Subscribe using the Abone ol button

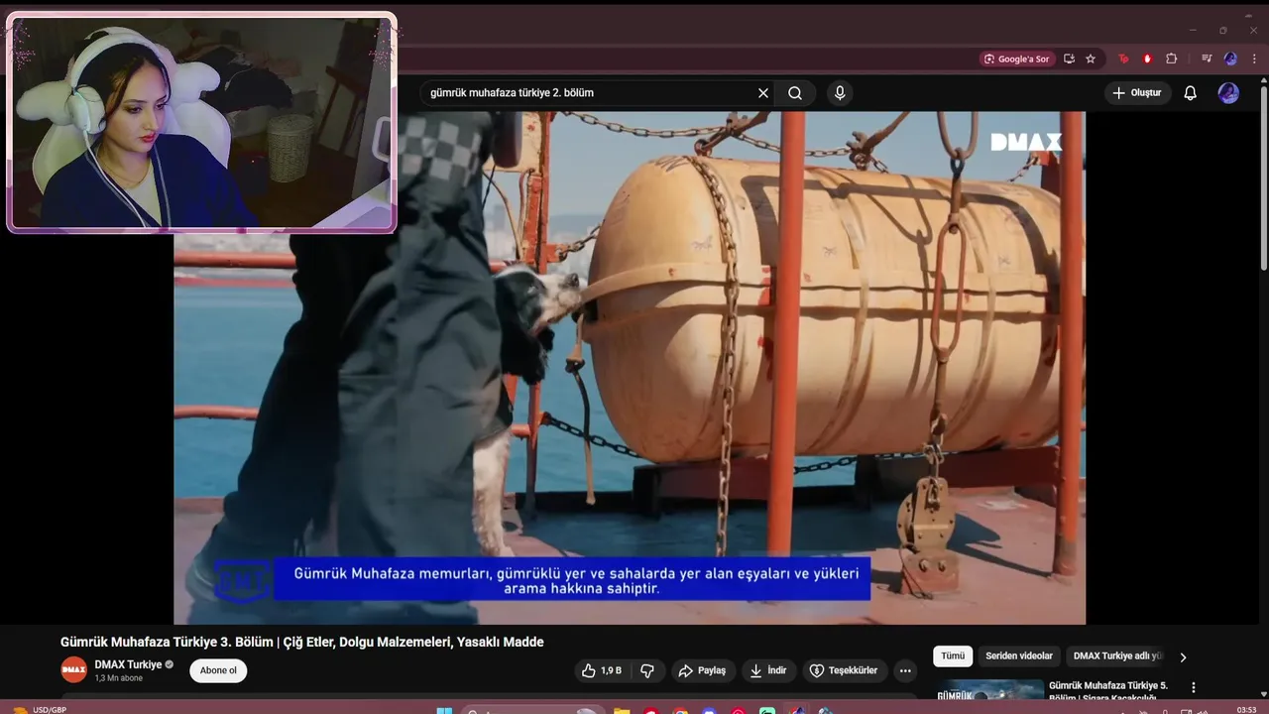[218, 670]
